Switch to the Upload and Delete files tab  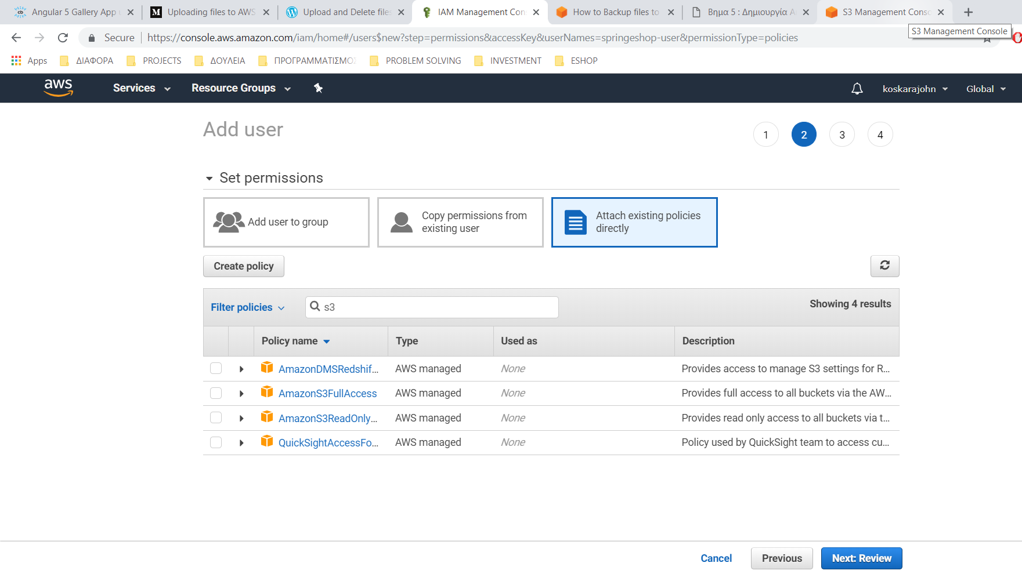point(346,12)
